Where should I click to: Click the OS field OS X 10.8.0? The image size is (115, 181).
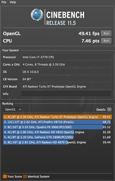pos(66,72)
